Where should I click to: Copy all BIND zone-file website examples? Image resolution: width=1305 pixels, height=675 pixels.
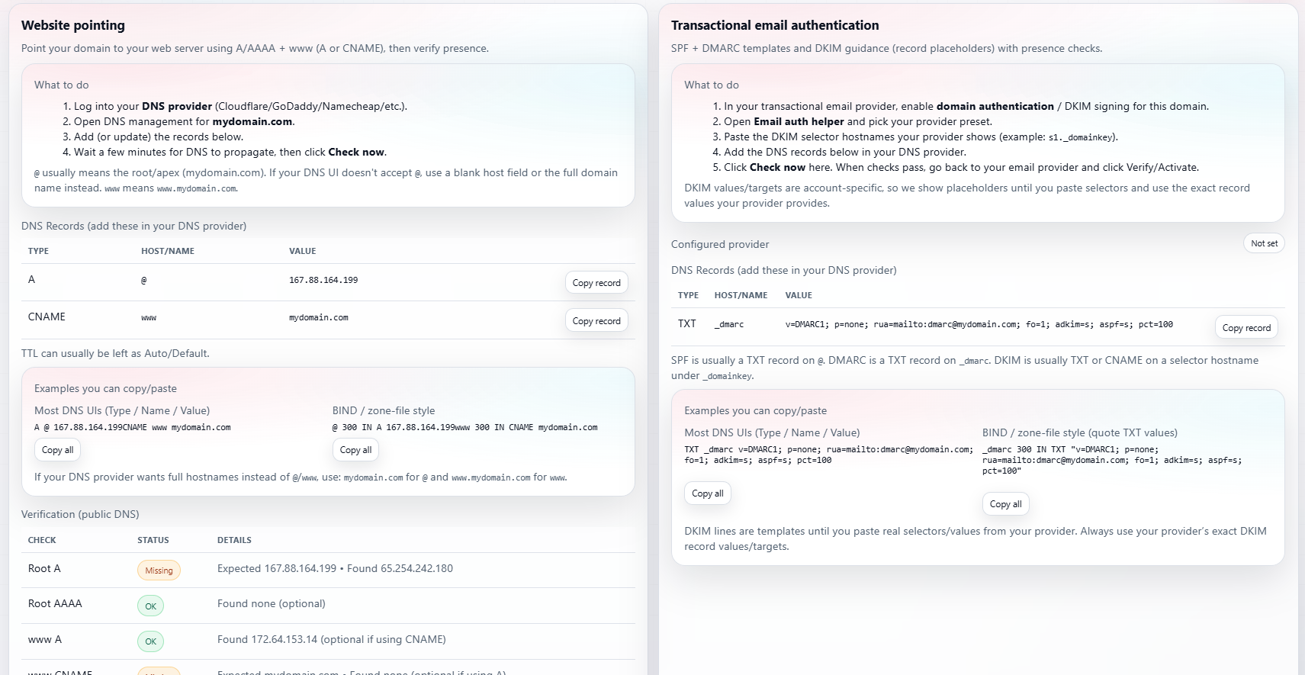[x=355, y=449]
